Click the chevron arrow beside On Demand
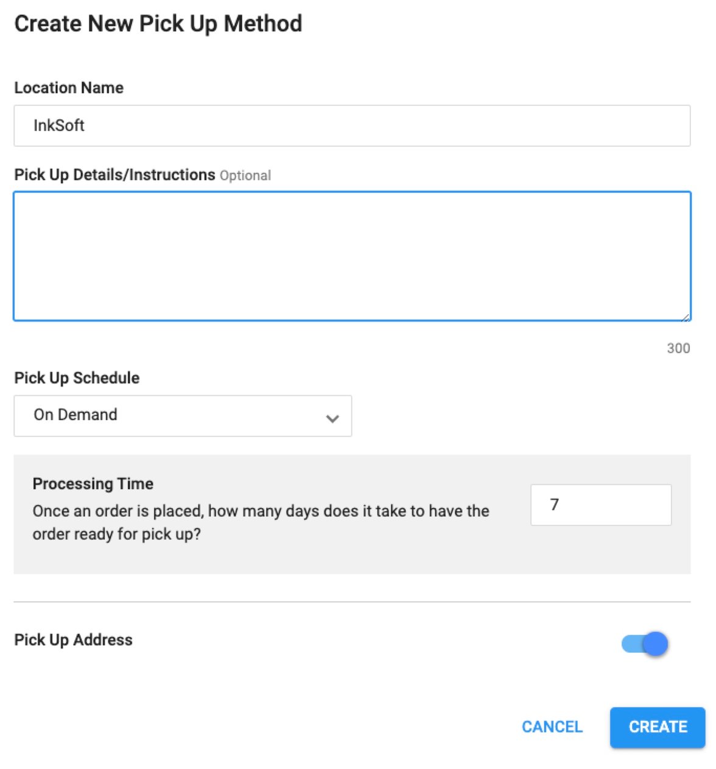 click(x=332, y=418)
